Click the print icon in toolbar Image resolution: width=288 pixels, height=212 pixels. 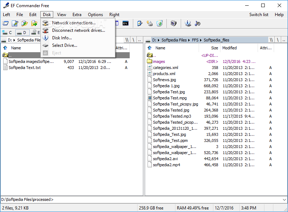[x=150, y=23]
